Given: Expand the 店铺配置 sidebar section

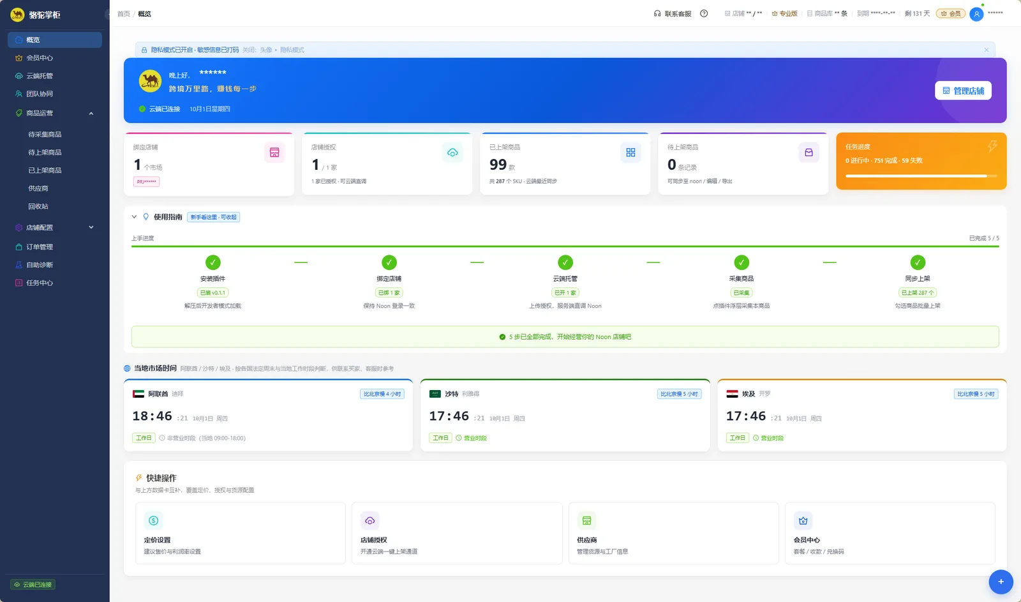Looking at the screenshot, I should coord(91,227).
